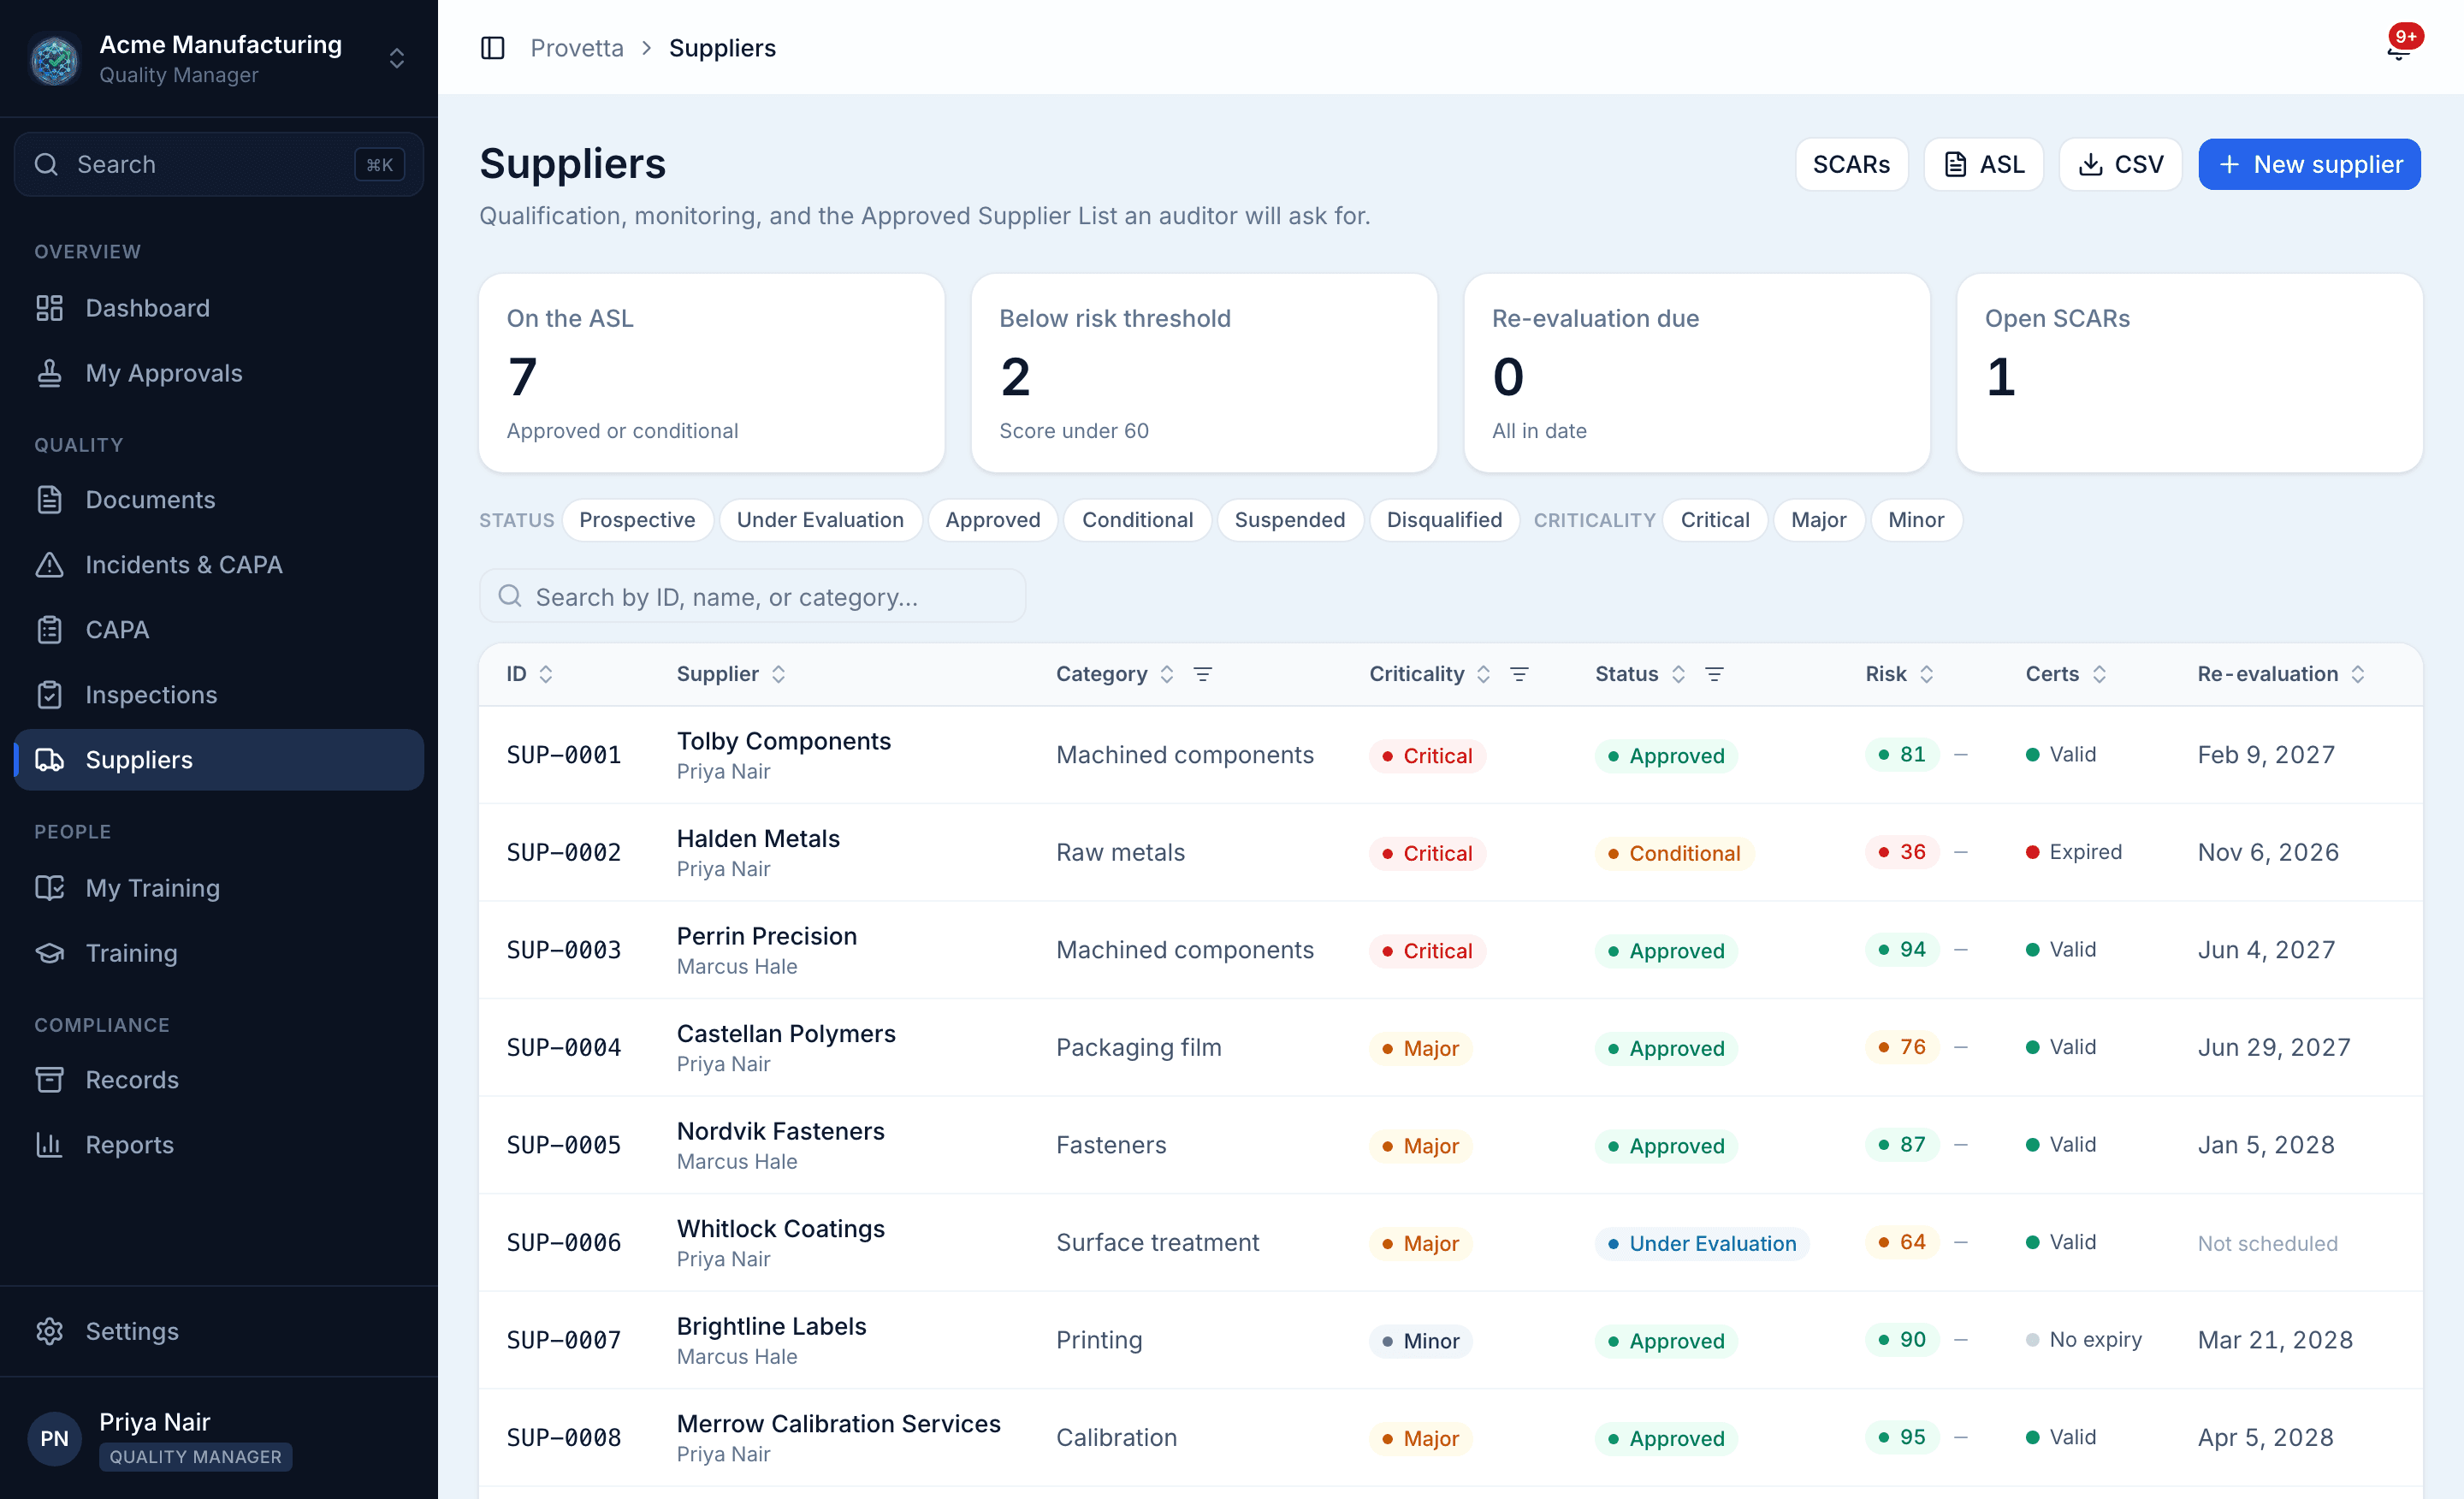Click the New supplier button
The width and height of the screenshot is (2464, 1499).
[x=2309, y=164]
